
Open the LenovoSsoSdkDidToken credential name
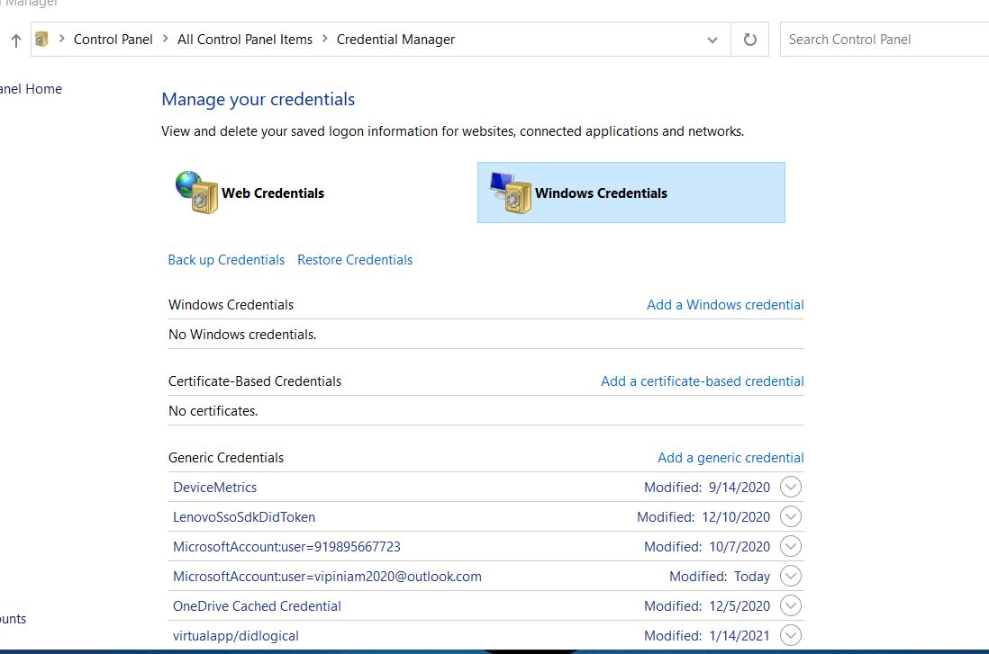(244, 516)
